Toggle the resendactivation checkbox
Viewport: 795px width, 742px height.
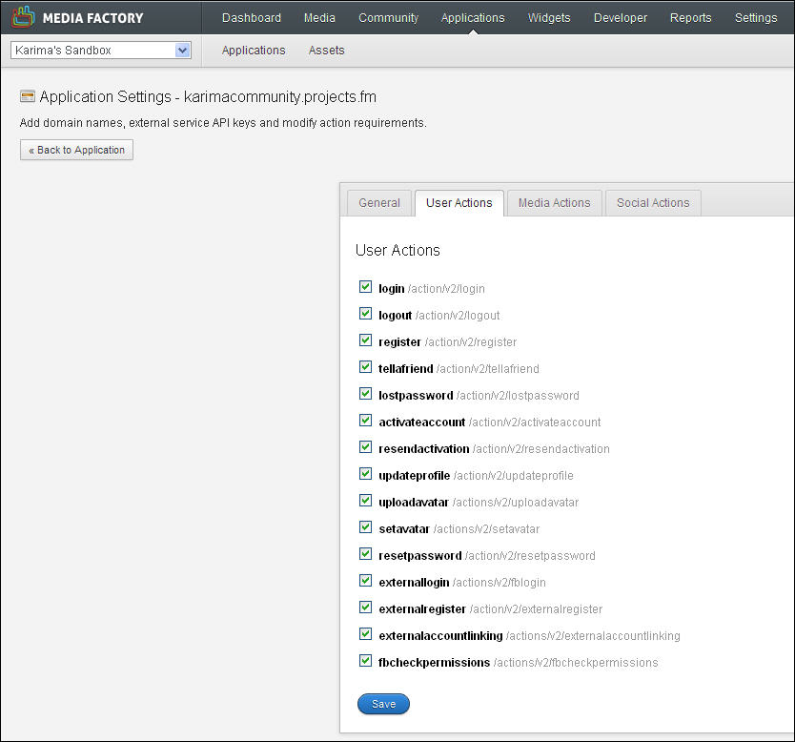click(365, 447)
